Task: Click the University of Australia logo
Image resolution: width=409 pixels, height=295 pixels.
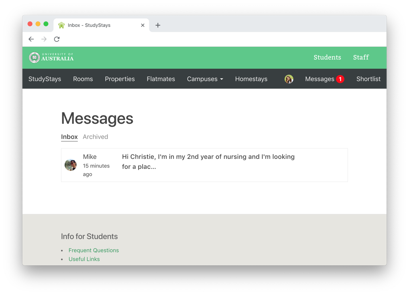Action: click(x=51, y=57)
